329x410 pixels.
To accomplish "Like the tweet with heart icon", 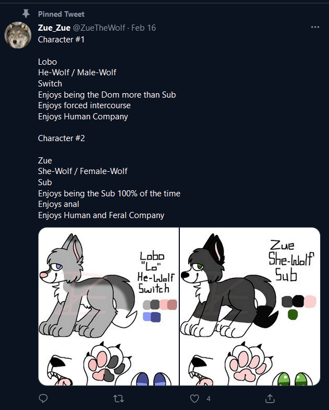I will pyautogui.click(x=194, y=398).
